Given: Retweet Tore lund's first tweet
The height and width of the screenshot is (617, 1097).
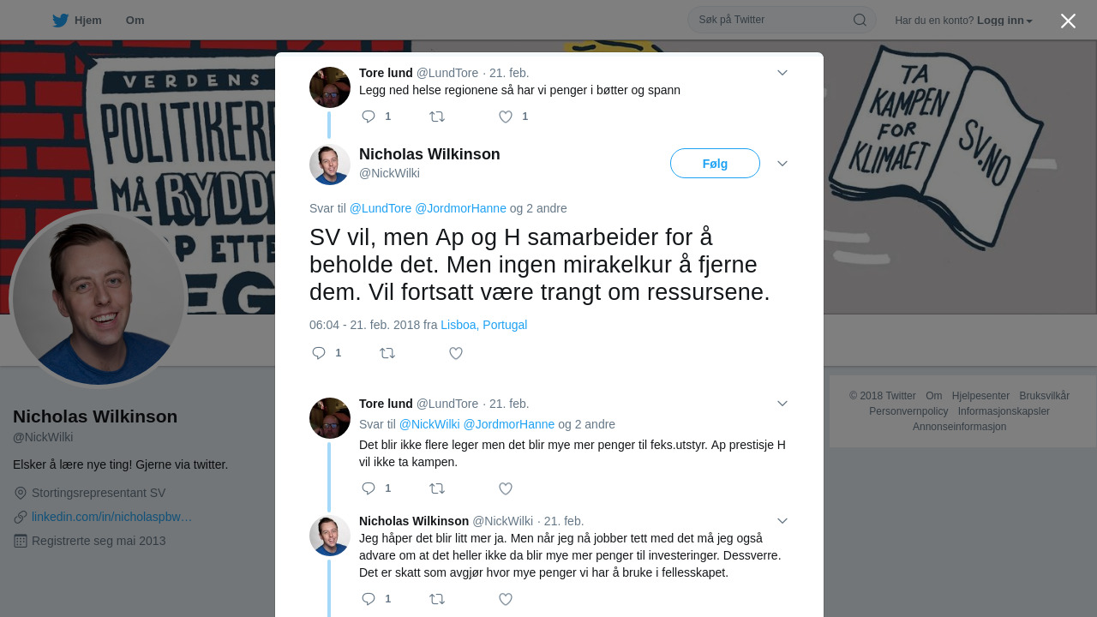Looking at the screenshot, I should coord(437,117).
